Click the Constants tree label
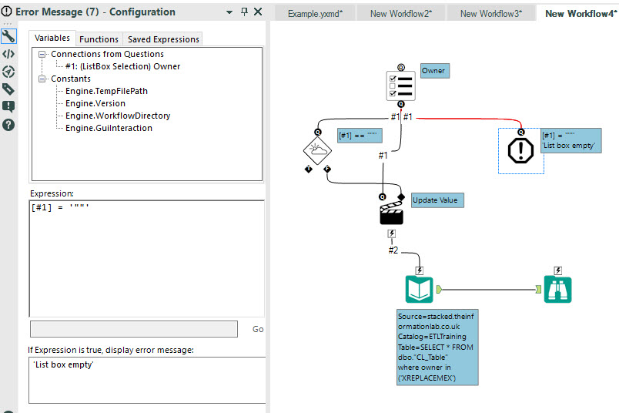 pos(71,79)
